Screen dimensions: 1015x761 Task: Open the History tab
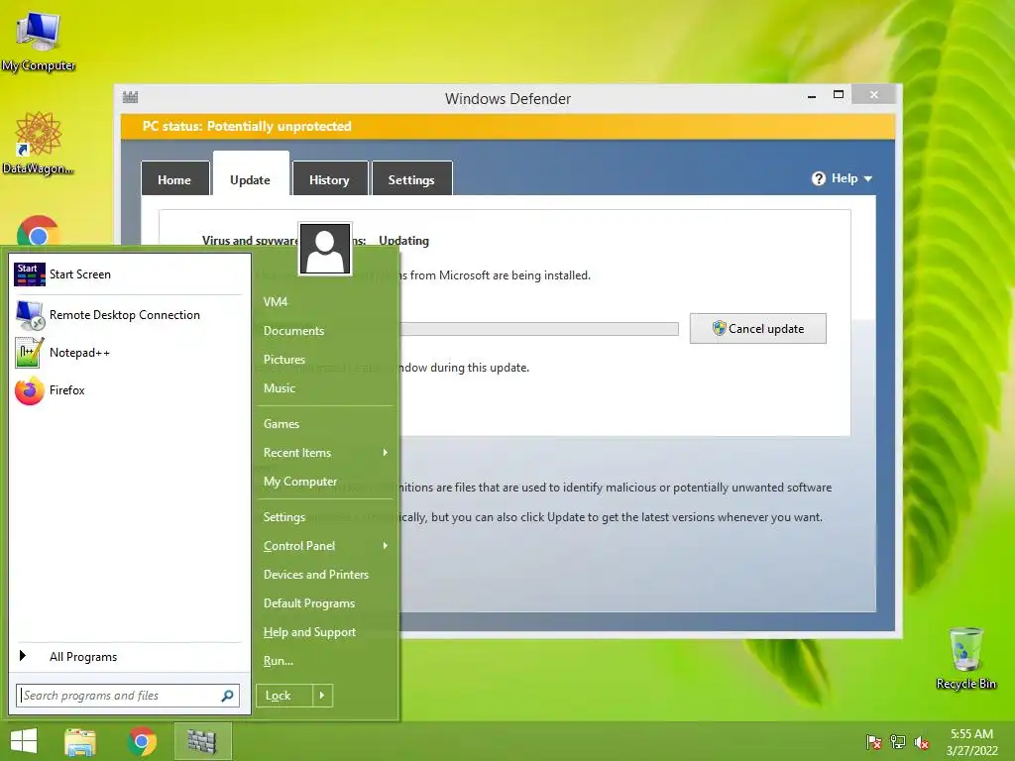point(329,179)
